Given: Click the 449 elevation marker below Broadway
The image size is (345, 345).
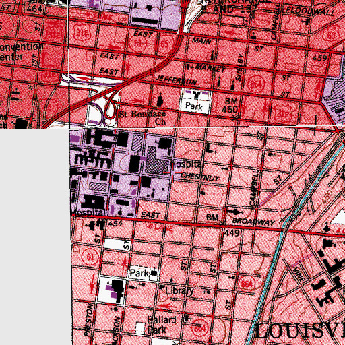Looking at the screenshot, I should click(232, 232).
